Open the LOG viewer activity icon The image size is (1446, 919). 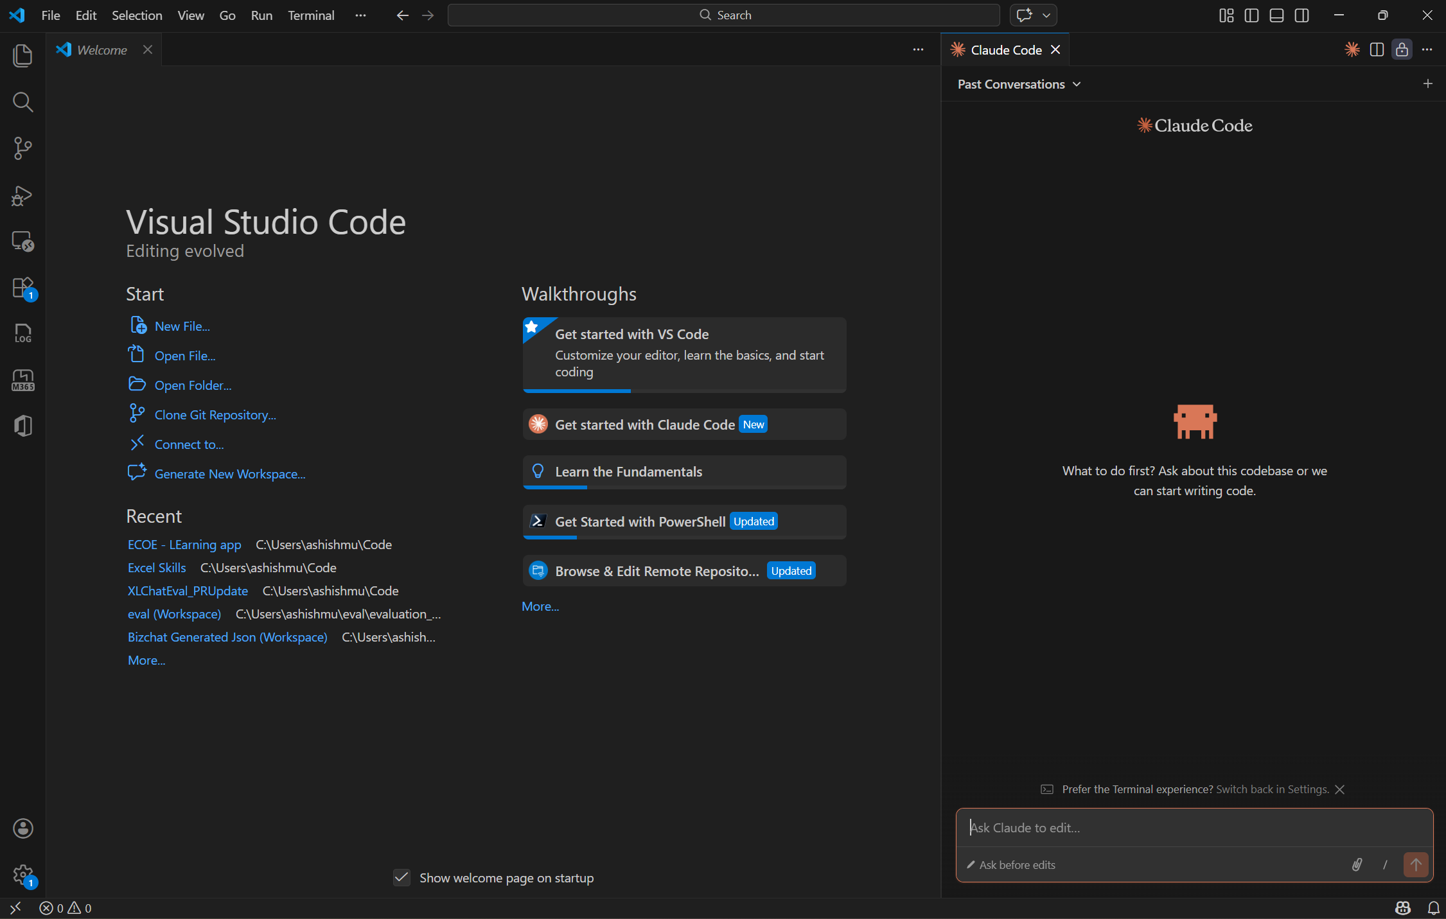tap(22, 333)
